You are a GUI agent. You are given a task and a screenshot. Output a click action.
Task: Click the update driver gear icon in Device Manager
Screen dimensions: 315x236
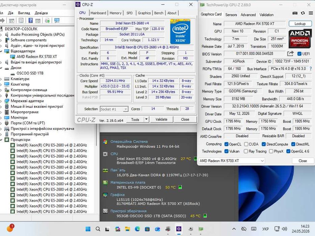[47, 21]
